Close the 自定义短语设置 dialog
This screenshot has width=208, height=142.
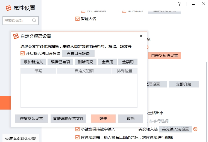[141, 36]
